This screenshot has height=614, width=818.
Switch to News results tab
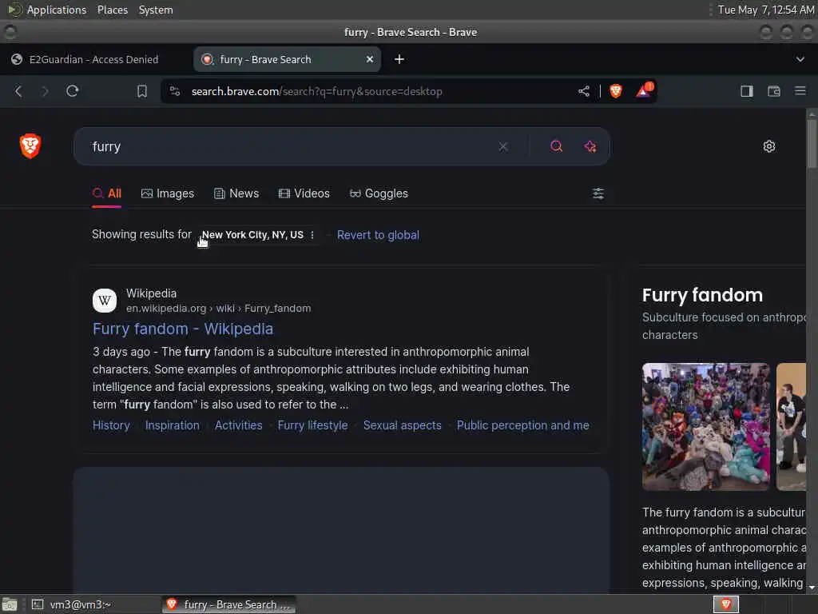[x=236, y=193]
